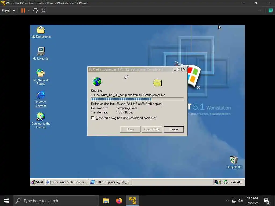Open the dropdown arrow beside pause button
Image resolution: width=275 pixels, height=206 pixels.
click(x=29, y=10)
